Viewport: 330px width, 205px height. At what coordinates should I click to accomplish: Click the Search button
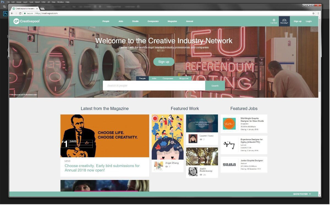click(215, 86)
